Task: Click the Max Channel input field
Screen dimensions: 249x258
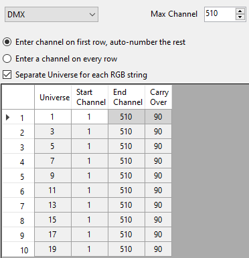Action: pyautogui.click(x=220, y=14)
